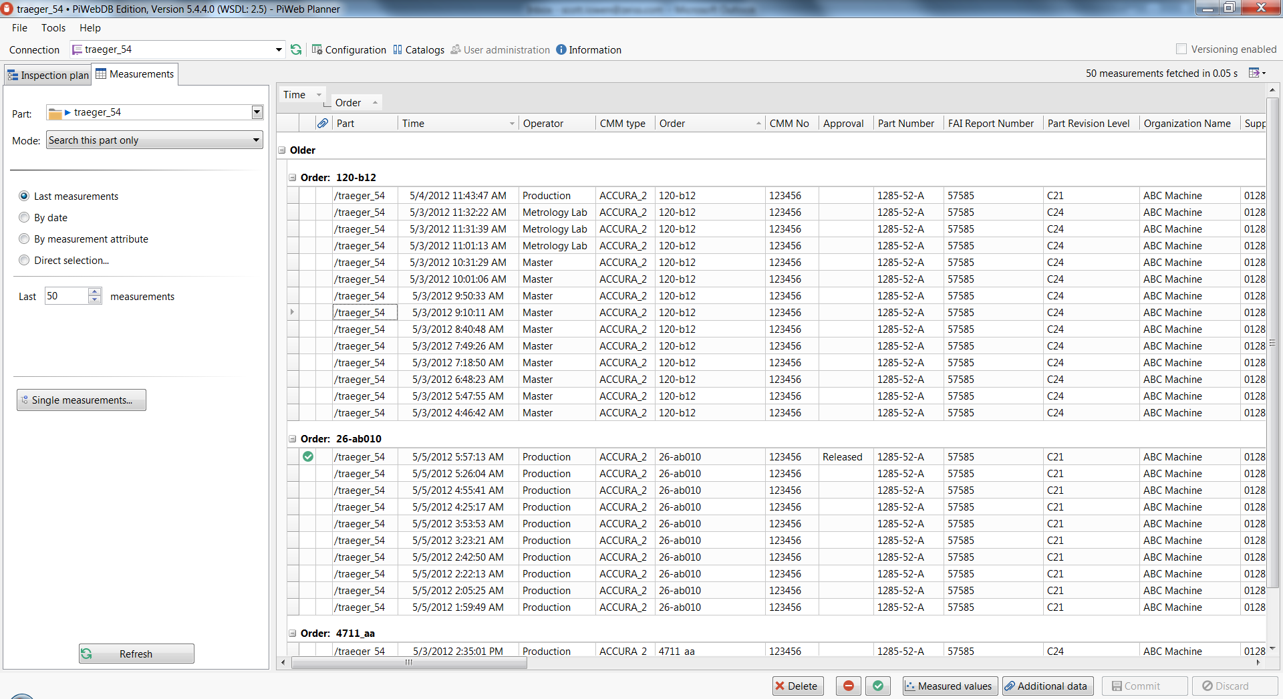The width and height of the screenshot is (1283, 699).
Task: Click the red reject measurement icon button
Action: tap(848, 686)
